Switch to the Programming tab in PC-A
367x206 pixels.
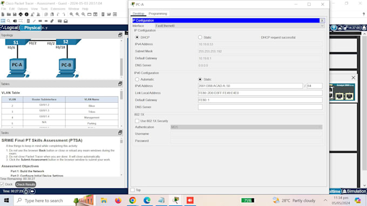158,13
